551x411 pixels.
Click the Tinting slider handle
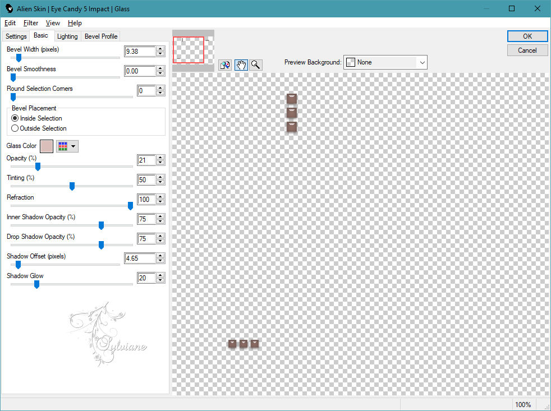(x=72, y=187)
